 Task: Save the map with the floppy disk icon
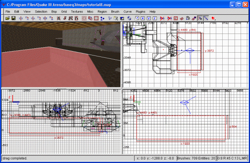[13, 18]
